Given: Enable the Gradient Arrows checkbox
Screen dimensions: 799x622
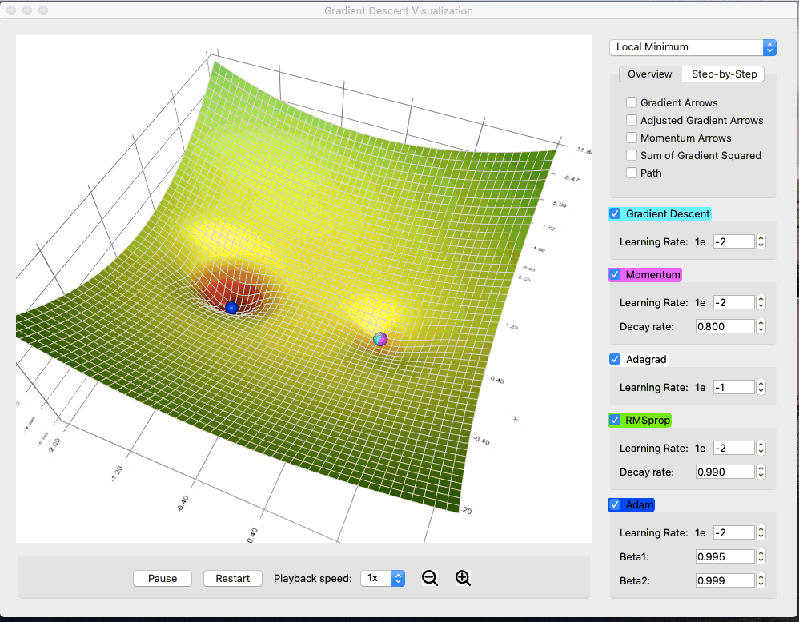Looking at the screenshot, I should point(632,102).
